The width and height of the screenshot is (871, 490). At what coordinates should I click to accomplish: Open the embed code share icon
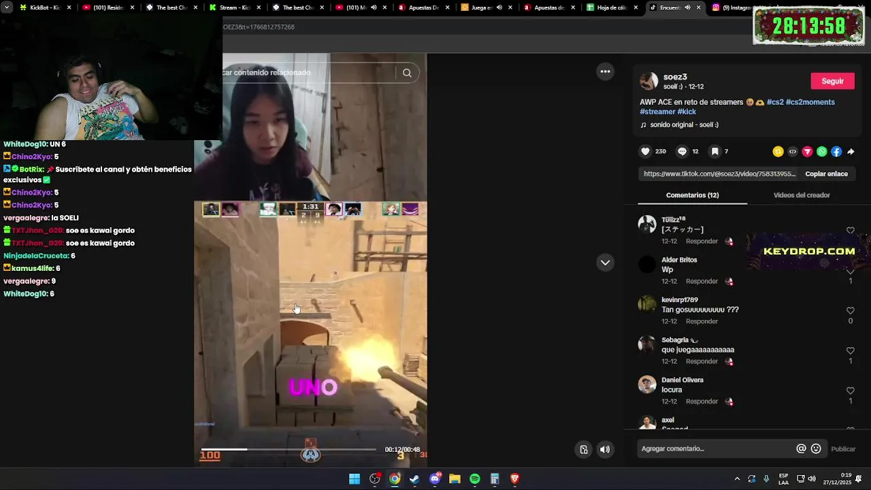coord(793,152)
